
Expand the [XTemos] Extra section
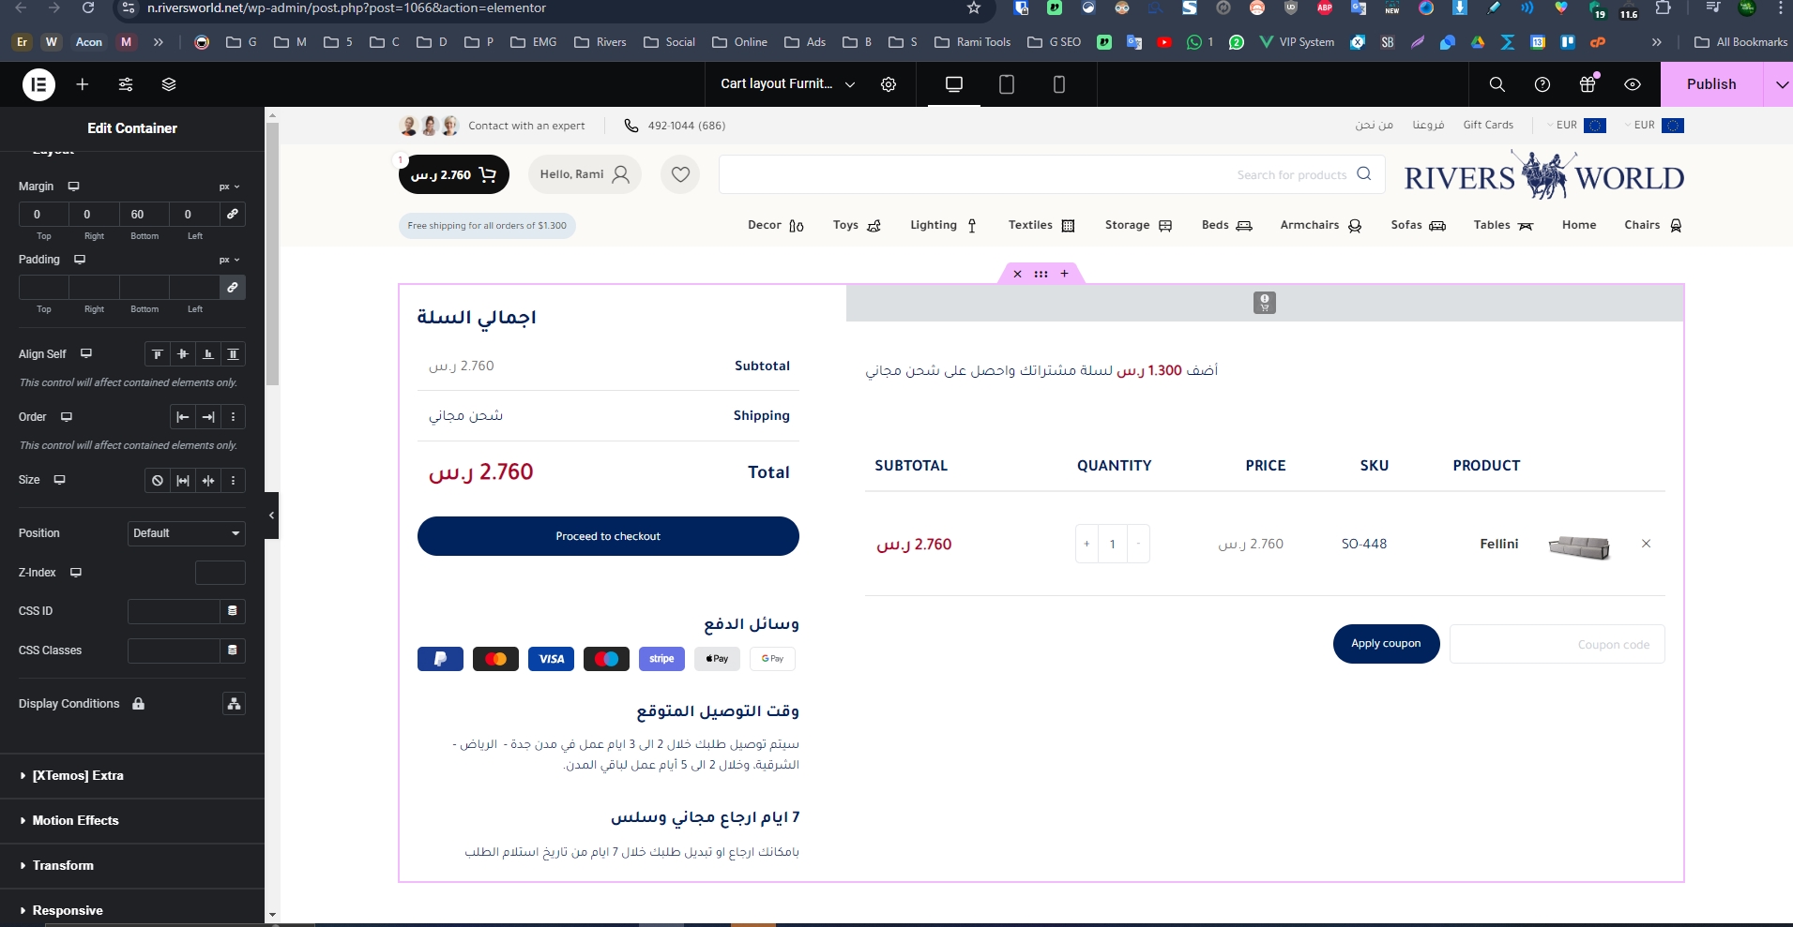[x=132, y=776]
